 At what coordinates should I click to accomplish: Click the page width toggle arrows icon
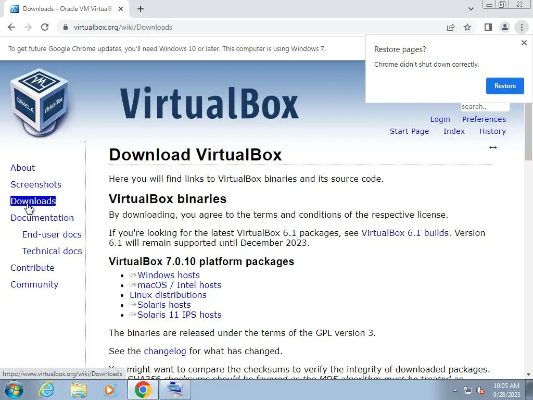point(493,147)
